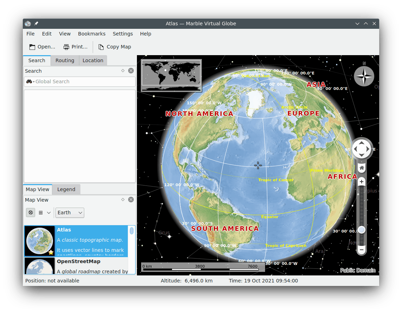Click the Equator label on globe
402x313 pixels.
pyautogui.click(x=270, y=217)
